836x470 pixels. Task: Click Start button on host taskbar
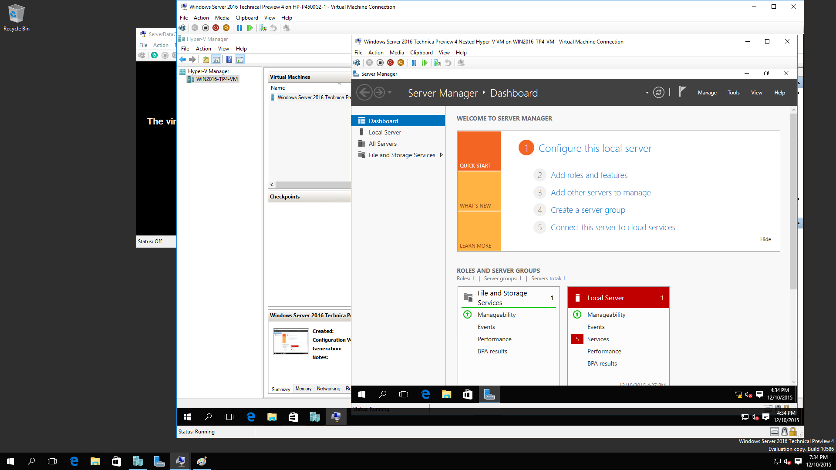(10, 461)
